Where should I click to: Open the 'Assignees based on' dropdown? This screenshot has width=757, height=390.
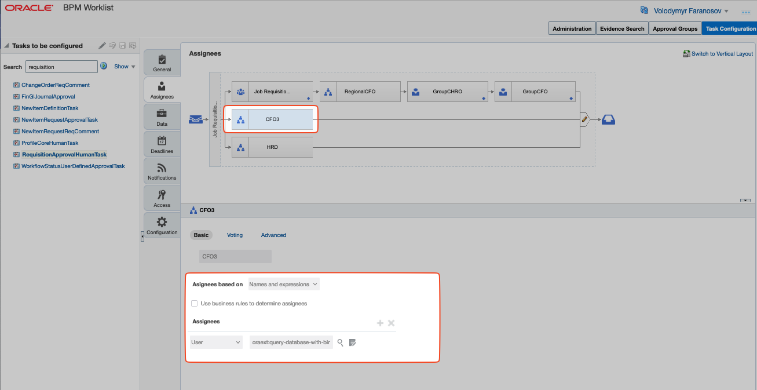pyautogui.click(x=283, y=285)
